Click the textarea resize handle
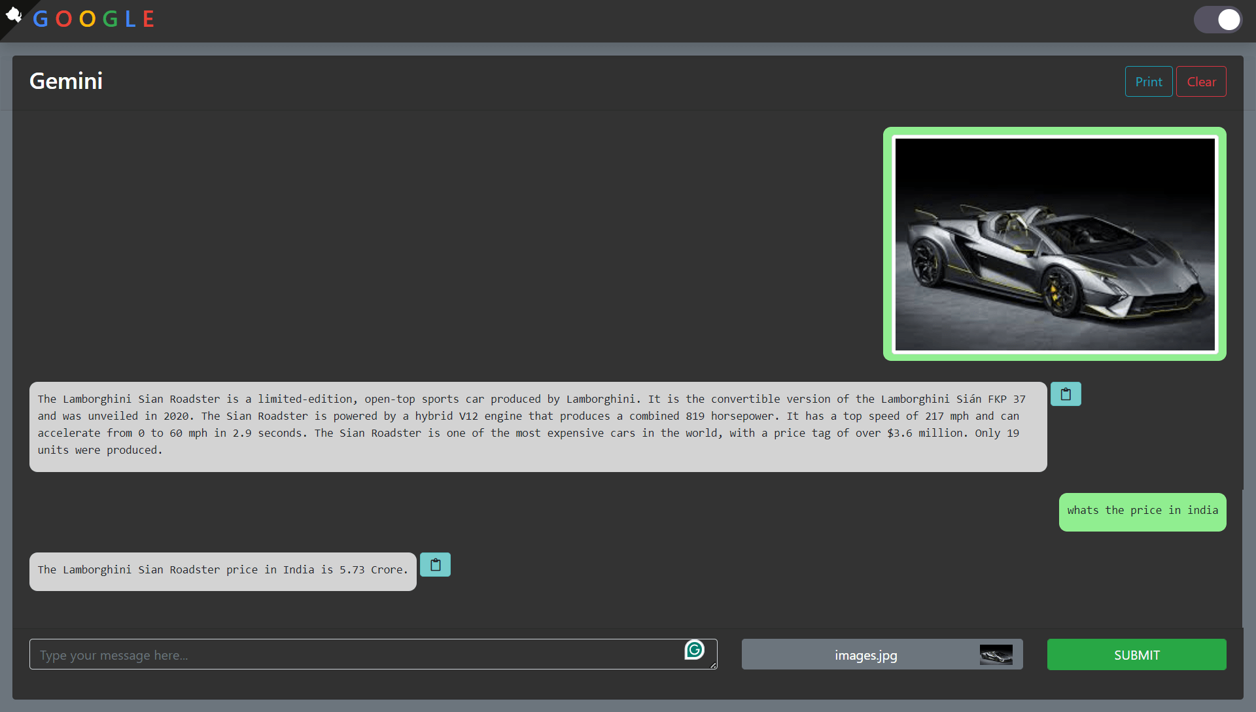The height and width of the screenshot is (712, 1256). click(713, 665)
